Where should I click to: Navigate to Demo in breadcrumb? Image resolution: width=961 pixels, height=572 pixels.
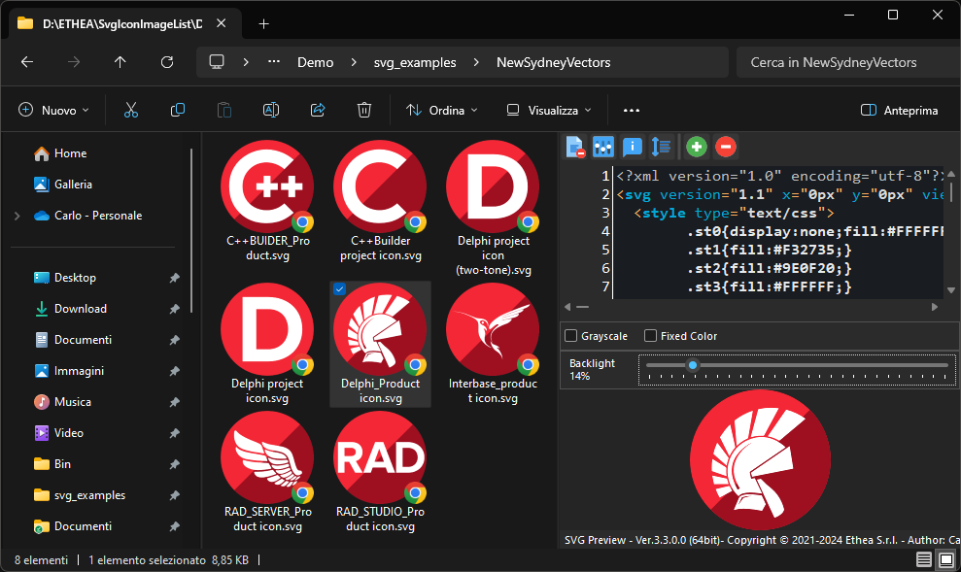pos(315,62)
